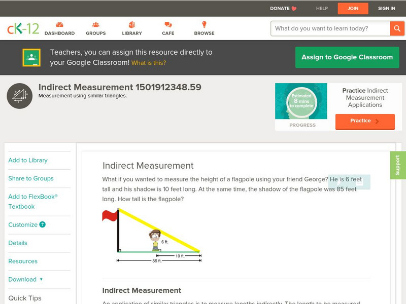Click Assign to Google Classroom button
The image size is (406, 304).
click(x=347, y=57)
